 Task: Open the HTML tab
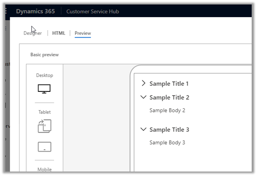coord(59,33)
